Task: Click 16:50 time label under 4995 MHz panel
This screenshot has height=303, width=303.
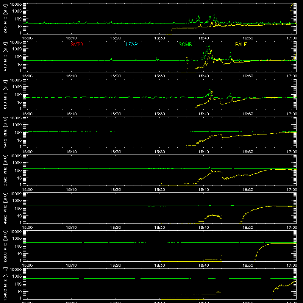Action: [248, 228]
